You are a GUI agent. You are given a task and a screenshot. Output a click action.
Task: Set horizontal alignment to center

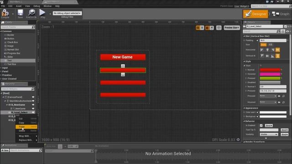(x=267, y=50)
